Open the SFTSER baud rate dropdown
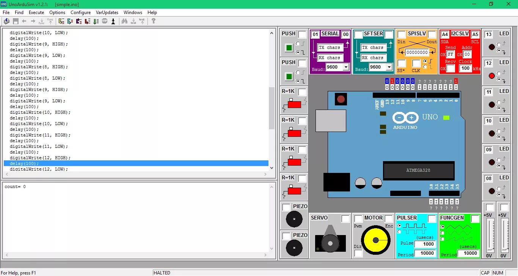 389,67
